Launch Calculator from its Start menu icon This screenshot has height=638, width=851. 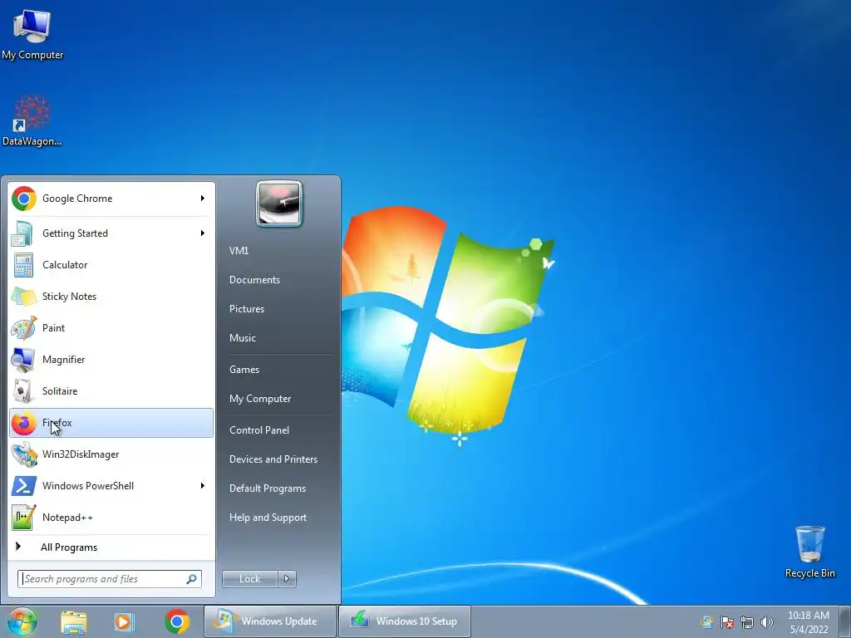[23, 265]
